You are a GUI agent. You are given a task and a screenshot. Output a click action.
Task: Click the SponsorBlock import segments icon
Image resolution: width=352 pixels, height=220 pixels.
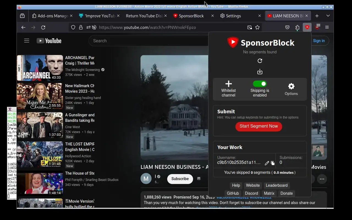[260, 72]
